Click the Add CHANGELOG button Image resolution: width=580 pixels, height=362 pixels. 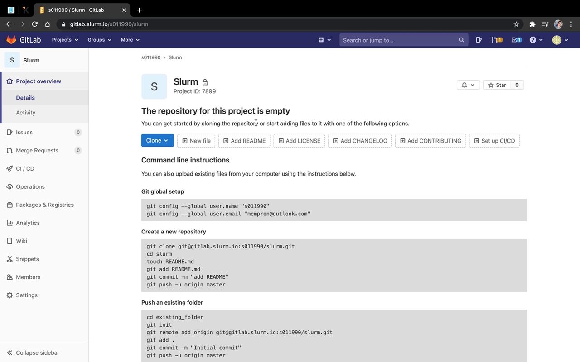coord(360,141)
